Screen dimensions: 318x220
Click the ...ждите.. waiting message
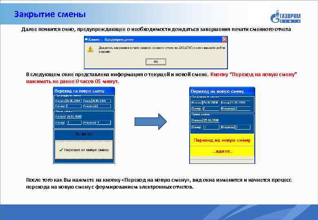pyautogui.click(x=222, y=151)
